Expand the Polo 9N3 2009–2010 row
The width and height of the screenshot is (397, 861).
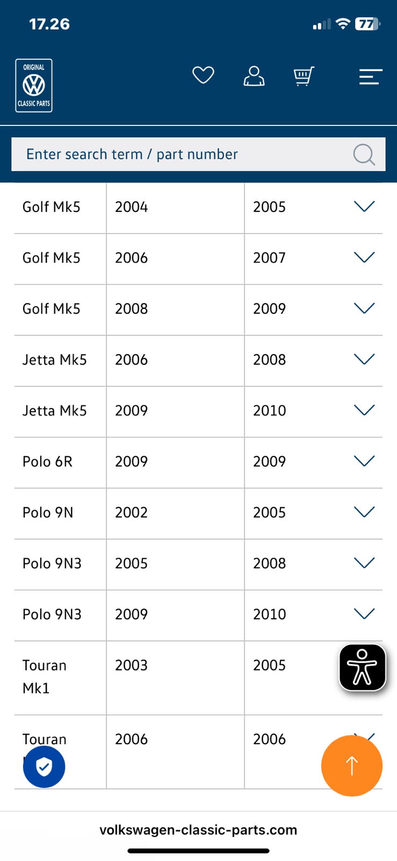coord(364,614)
